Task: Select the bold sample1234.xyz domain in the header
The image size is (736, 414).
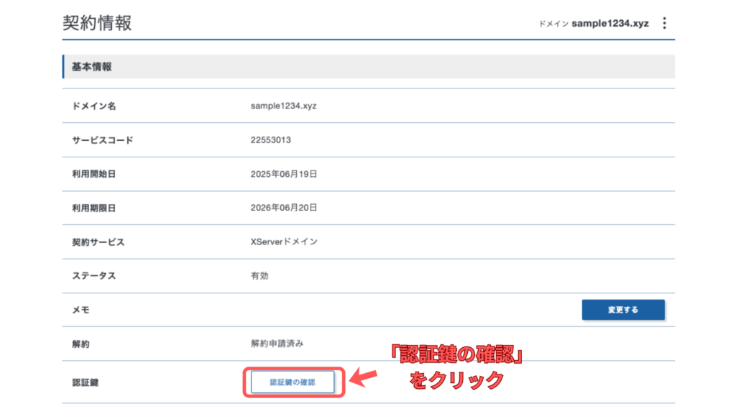Action: (x=610, y=23)
